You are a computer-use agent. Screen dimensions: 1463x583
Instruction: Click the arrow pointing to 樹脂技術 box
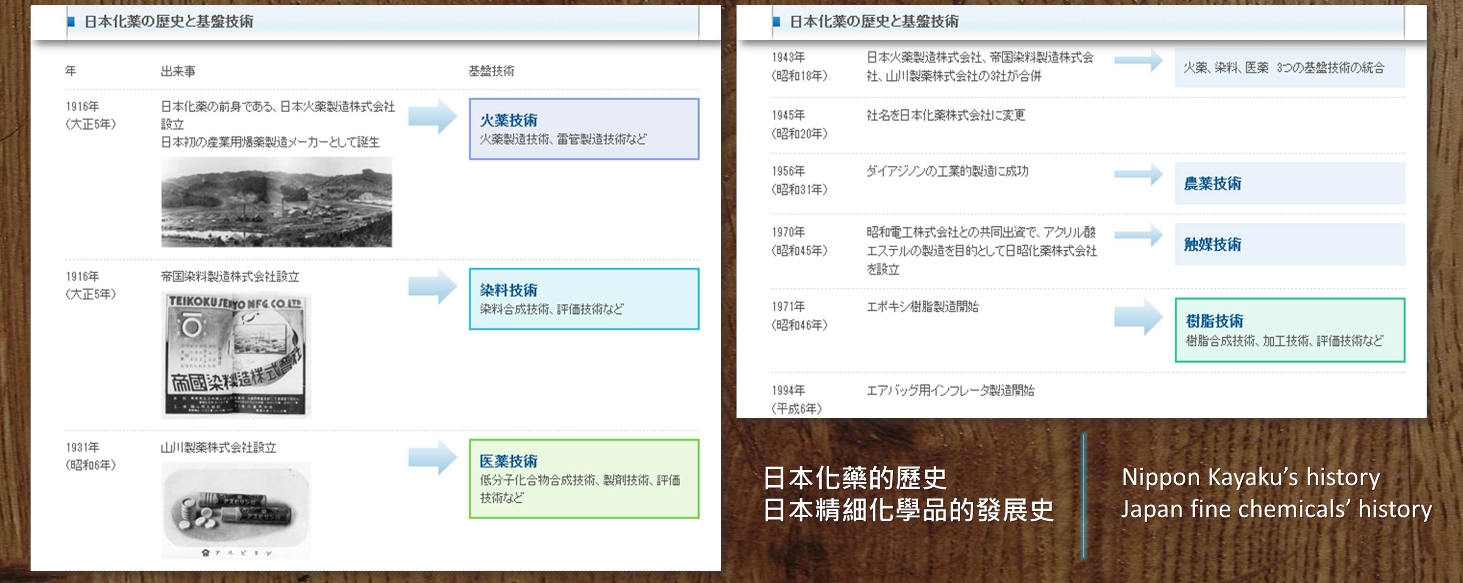[1138, 317]
